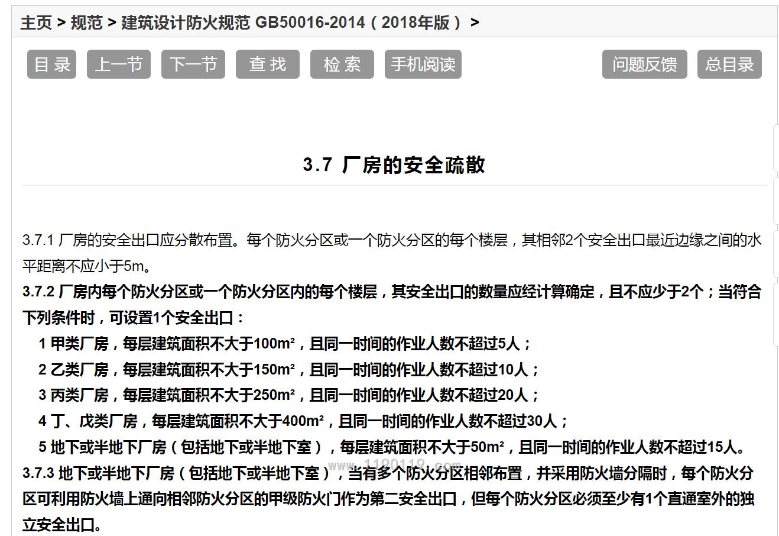
Task: Switch to 手机阅读 mobile reading
Action: [423, 64]
